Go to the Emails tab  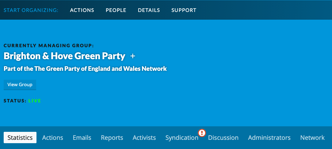[x=82, y=138]
